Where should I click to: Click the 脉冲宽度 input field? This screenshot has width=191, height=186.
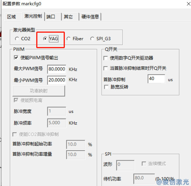click(57, 111)
